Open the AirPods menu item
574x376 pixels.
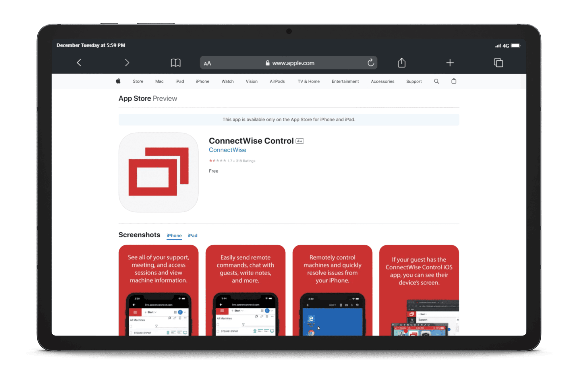[x=277, y=81]
